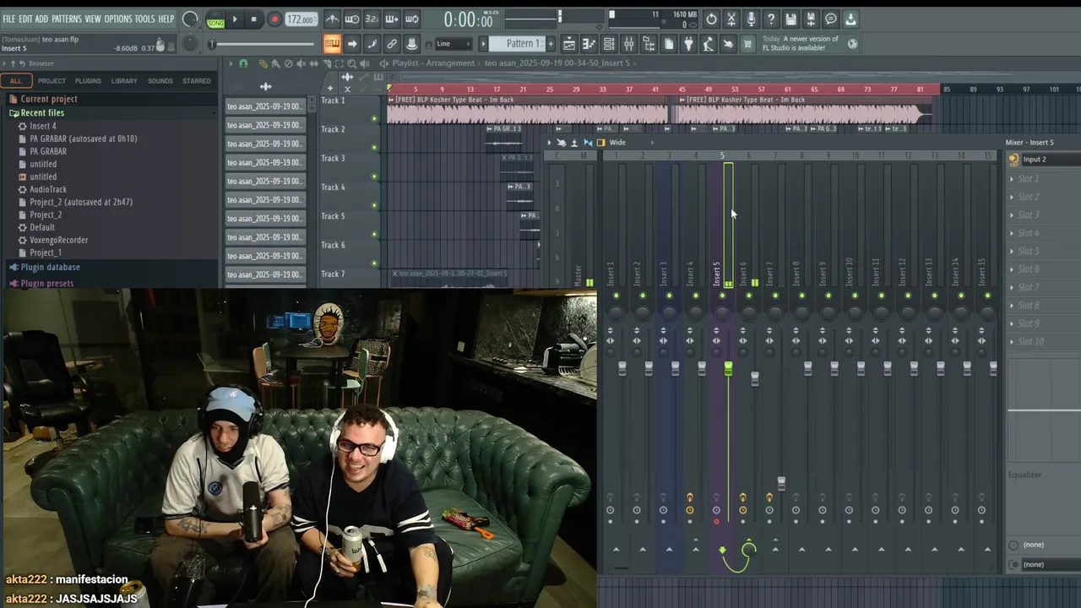1081x608 pixels.
Task: Click the Play transport button
Action: pos(235,19)
